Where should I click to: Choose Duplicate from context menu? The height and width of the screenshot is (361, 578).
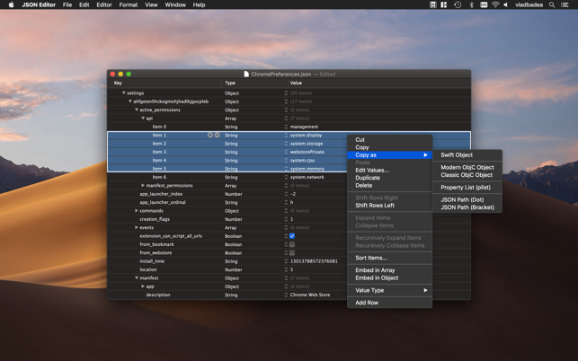tap(389, 178)
